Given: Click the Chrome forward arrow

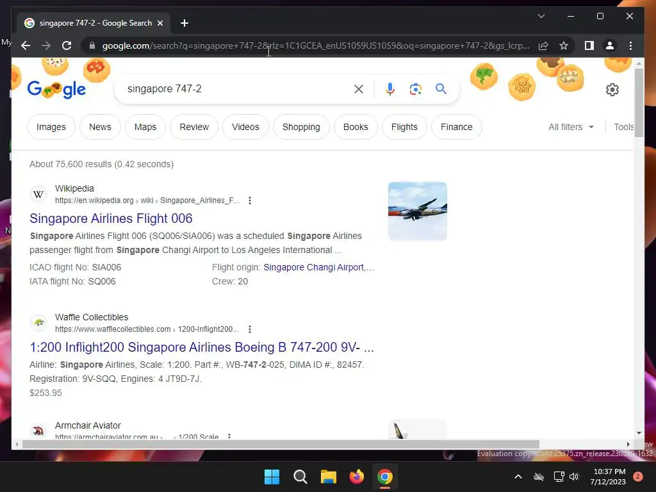Looking at the screenshot, I should [x=46, y=45].
